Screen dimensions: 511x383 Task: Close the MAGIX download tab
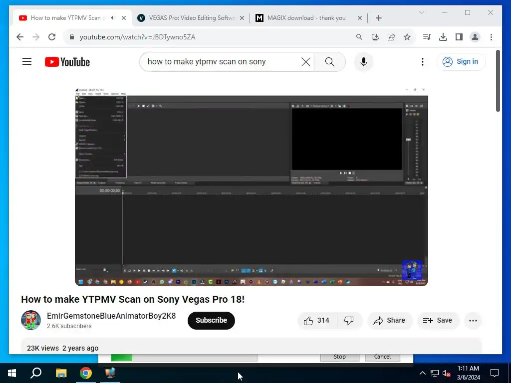(x=360, y=18)
